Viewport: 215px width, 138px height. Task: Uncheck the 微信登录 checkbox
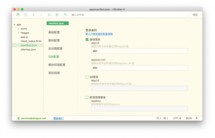pos(87,40)
